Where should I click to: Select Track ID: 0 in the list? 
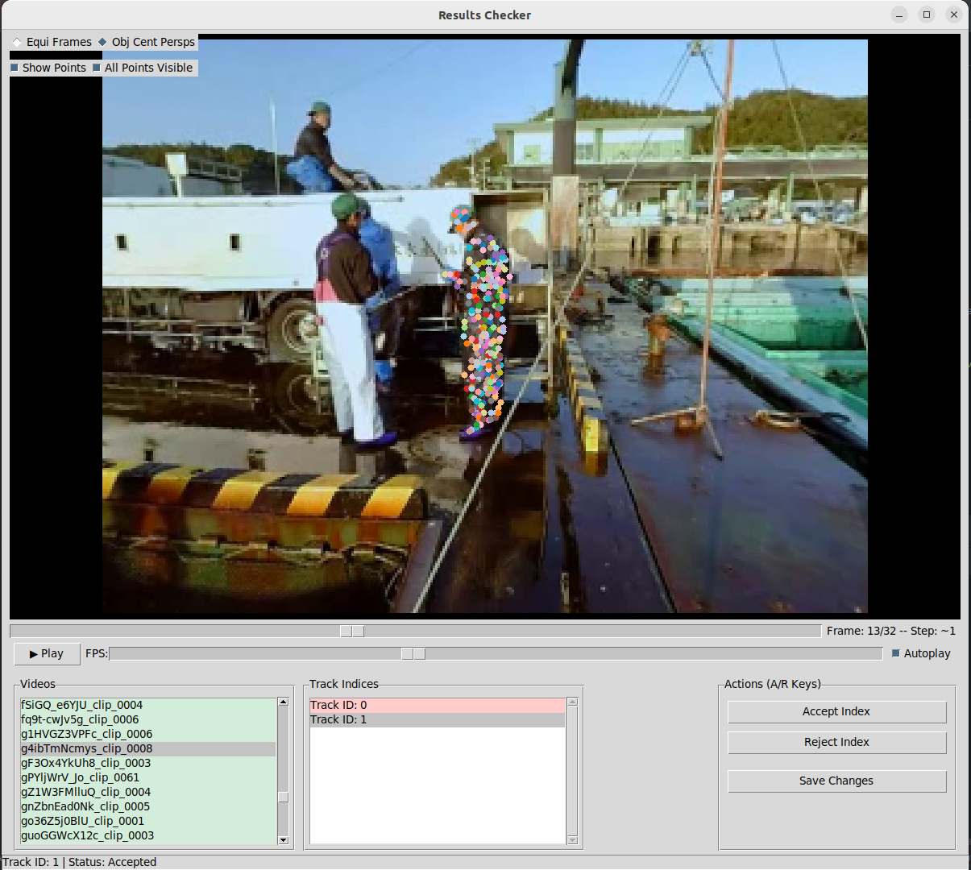coord(438,705)
